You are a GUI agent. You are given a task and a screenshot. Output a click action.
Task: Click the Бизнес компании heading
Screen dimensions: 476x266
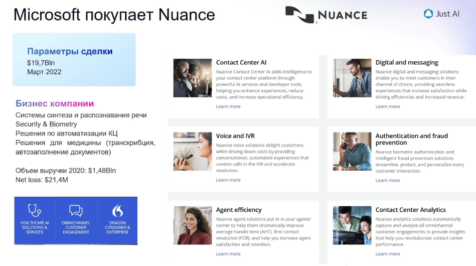(55, 103)
